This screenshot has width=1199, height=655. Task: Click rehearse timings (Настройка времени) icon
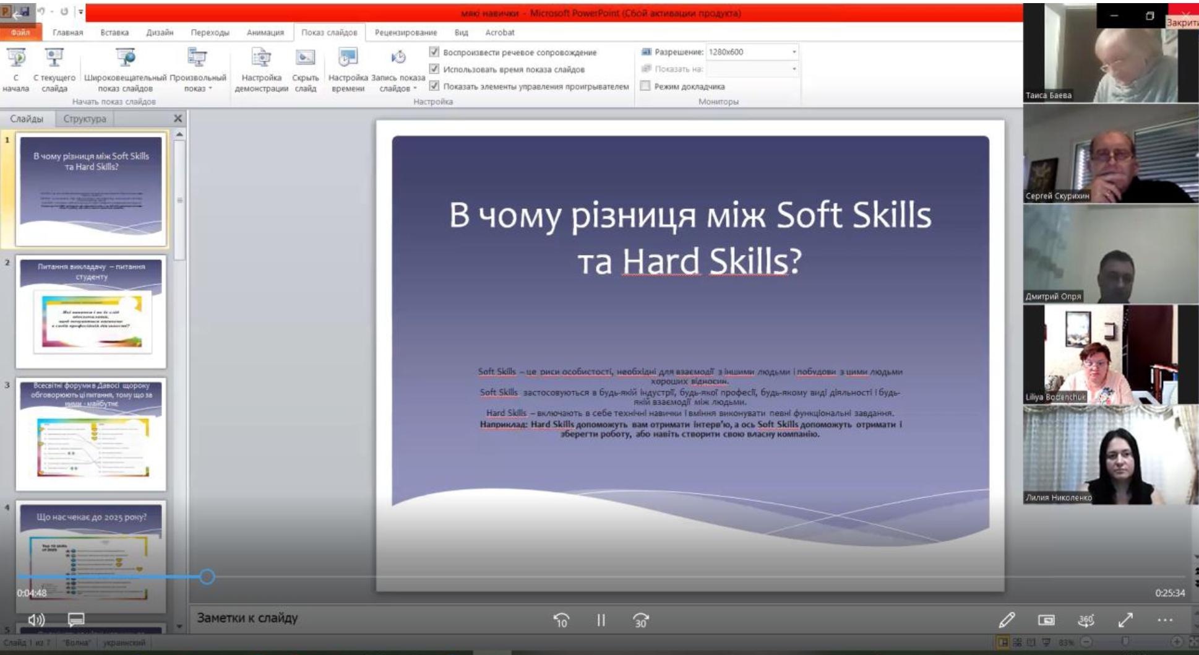point(348,59)
